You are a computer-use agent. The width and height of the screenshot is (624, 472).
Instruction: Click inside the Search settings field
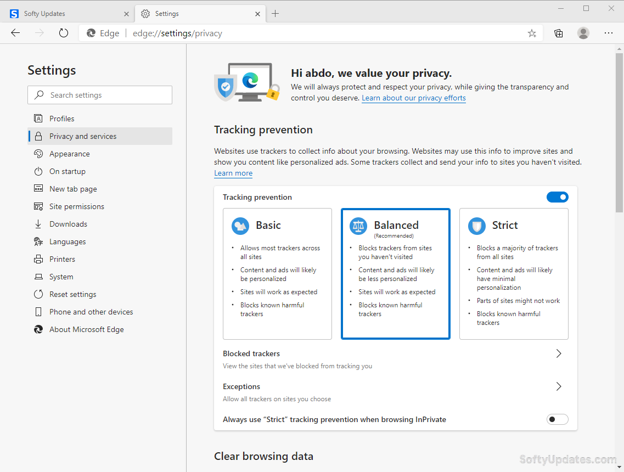[100, 95]
